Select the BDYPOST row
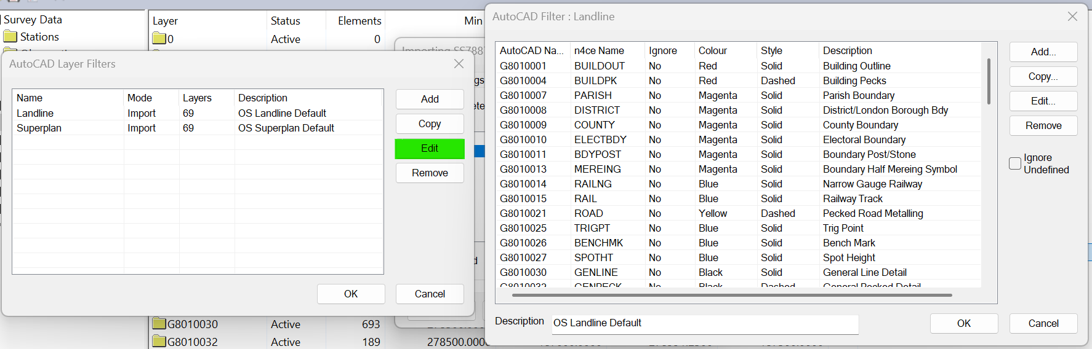 739,154
